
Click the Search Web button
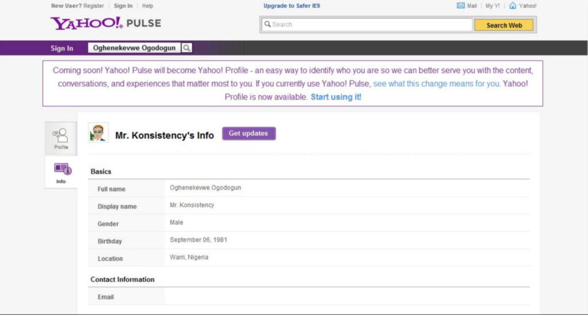pos(504,25)
